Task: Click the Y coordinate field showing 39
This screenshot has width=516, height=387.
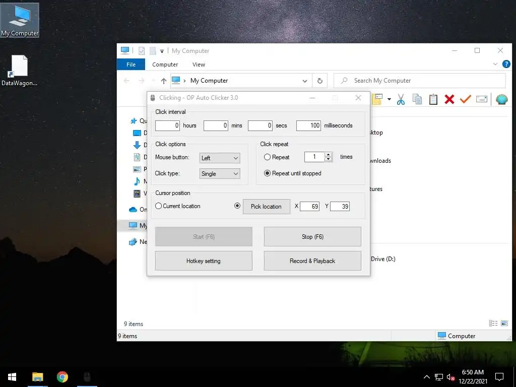Action: (340, 206)
